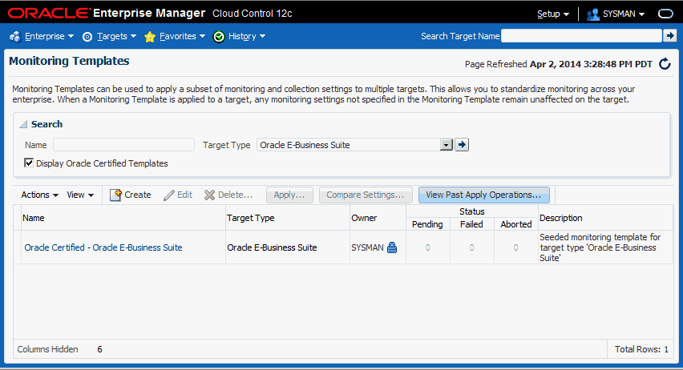Image resolution: width=683 pixels, height=370 pixels.
Task: Open the Targets menu
Action: point(117,37)
